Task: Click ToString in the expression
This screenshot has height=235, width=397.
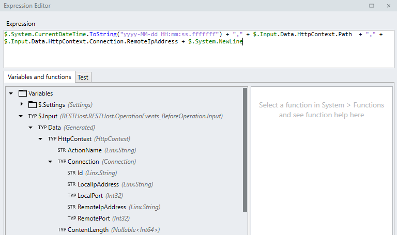Action: point(103,34)
